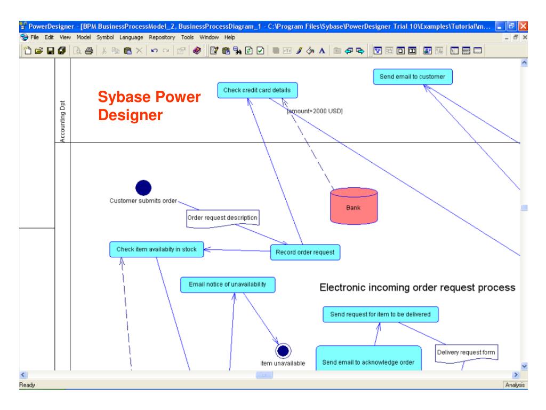Click the vertical scrollbar thumb
This screenshot has width=546, height=410.
pos(524,208)
